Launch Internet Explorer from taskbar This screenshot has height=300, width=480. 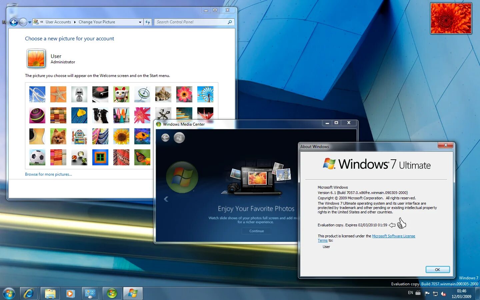[x=29, y=293]
